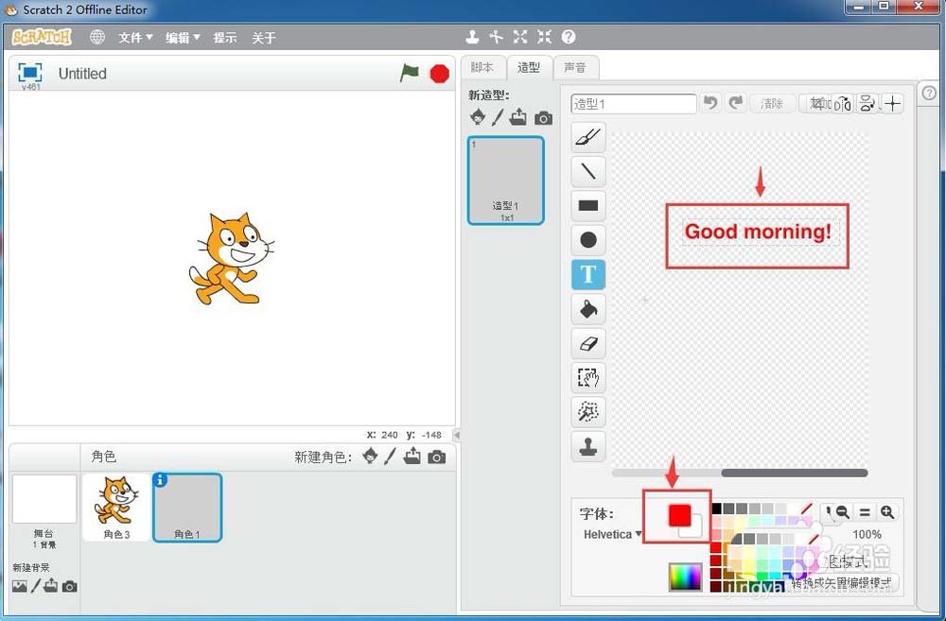The width and height of the screenshot is (946, 621).
Task: Upload sprite from file
Action: coord(412,457)
